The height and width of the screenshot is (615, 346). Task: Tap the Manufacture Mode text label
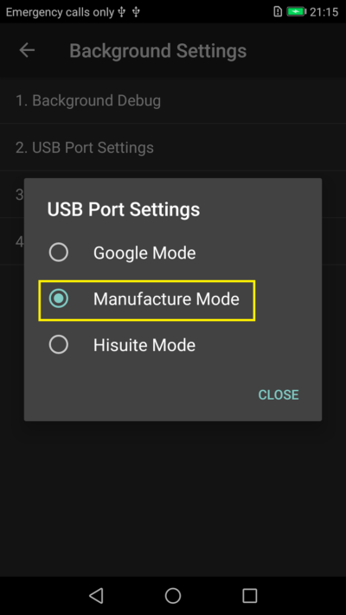(166, 299)
